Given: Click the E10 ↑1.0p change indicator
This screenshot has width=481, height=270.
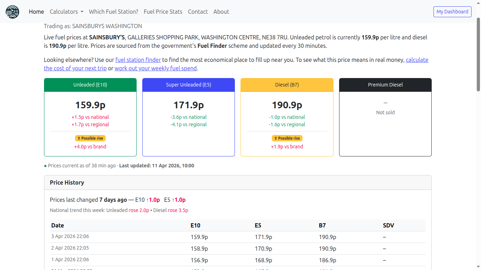Looking at the screenshot, I should pyautogui.click(x=148, y=200).
